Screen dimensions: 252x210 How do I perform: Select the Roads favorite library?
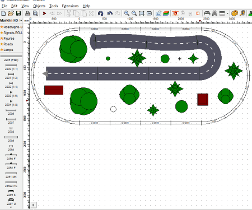[x=7, y=44]
